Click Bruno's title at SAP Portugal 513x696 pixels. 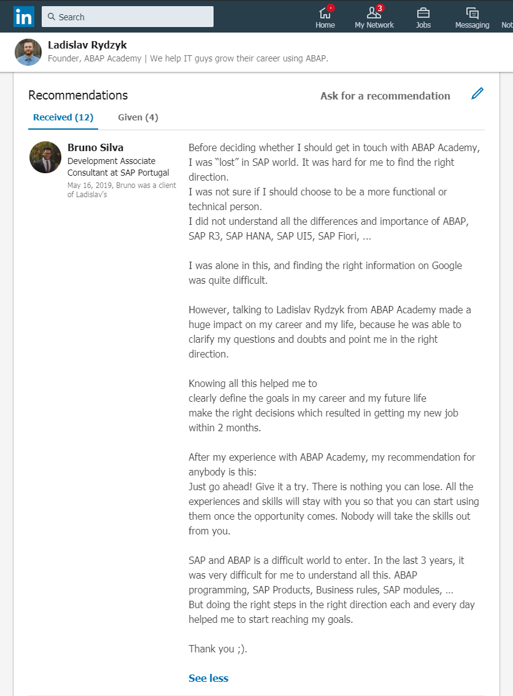[x=118, y=166]
